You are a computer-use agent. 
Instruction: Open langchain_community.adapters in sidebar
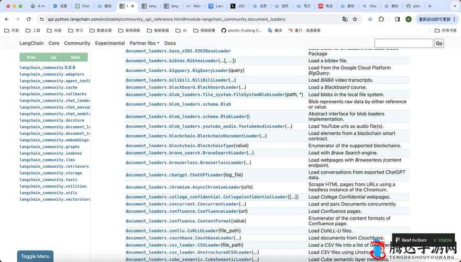pos(52,74)
